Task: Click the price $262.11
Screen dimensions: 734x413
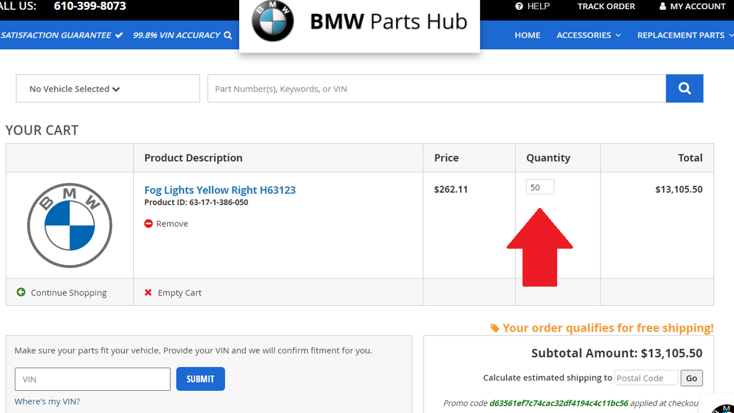Action: 451,189
